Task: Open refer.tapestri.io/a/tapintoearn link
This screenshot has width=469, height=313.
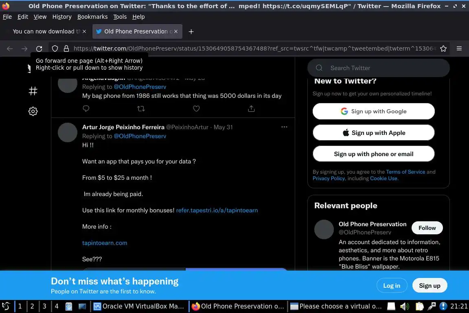Action: click(217, 210)
